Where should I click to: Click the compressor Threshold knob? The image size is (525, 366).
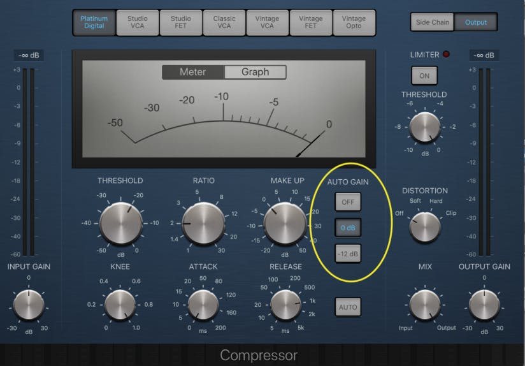pos(120,223)
